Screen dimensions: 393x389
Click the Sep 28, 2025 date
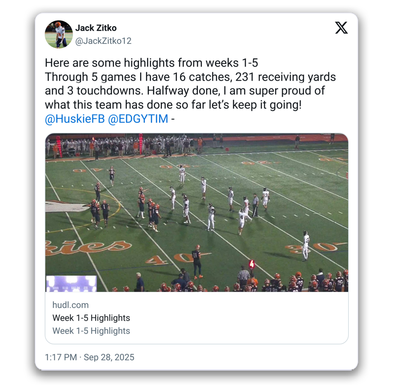(109, 357)
